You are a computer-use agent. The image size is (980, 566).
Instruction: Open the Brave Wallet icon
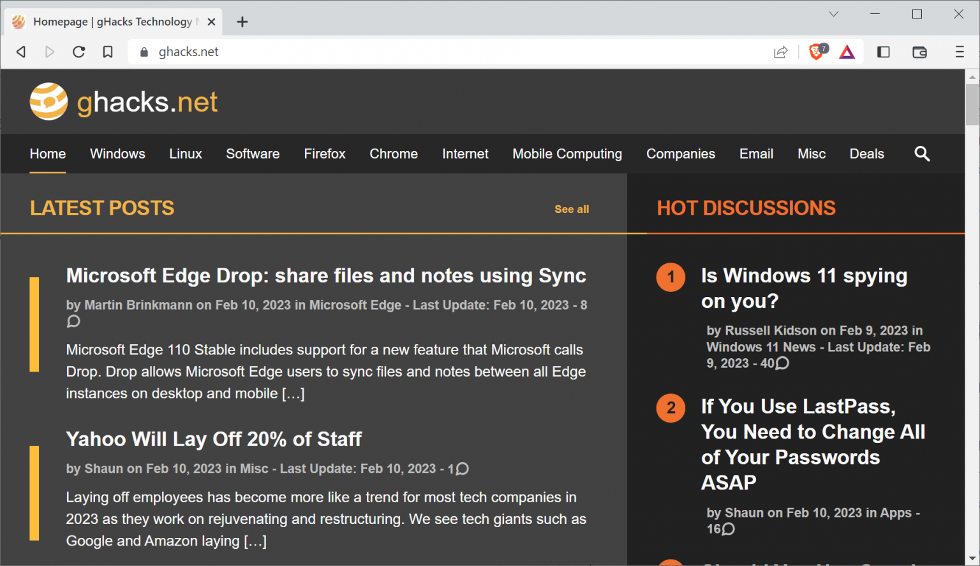pos(919,52)
